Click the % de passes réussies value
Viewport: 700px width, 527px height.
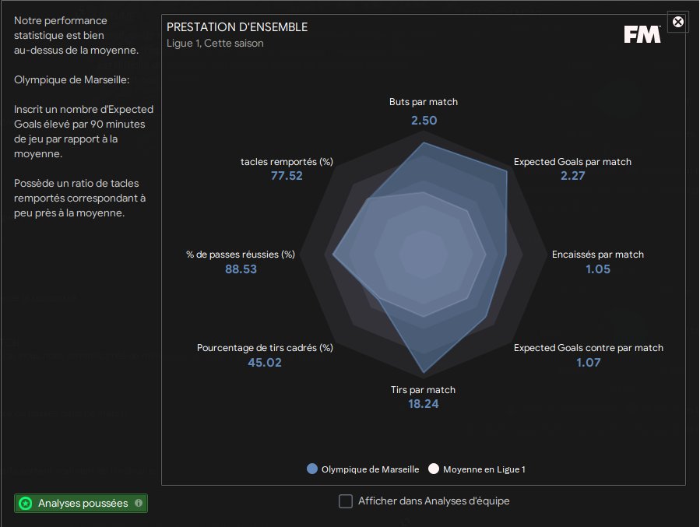[241, 269]
